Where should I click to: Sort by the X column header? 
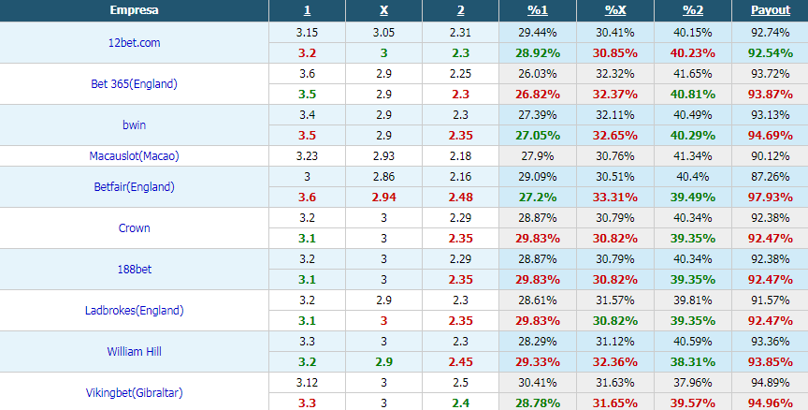click(x=383, y=10)
